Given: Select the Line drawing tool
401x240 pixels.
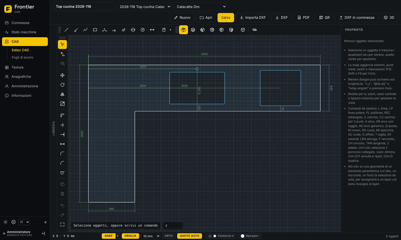Looking at the screenshot, I should tap(66, 30).
